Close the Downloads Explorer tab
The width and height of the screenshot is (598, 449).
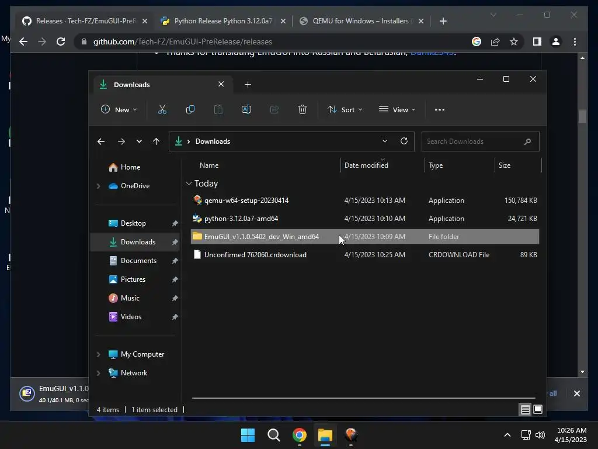[221, 84]
